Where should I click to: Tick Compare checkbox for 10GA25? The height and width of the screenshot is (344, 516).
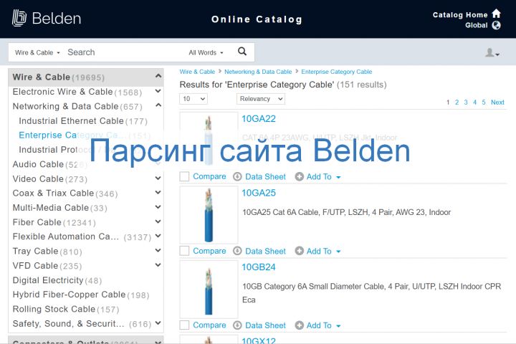click(184, 251)
